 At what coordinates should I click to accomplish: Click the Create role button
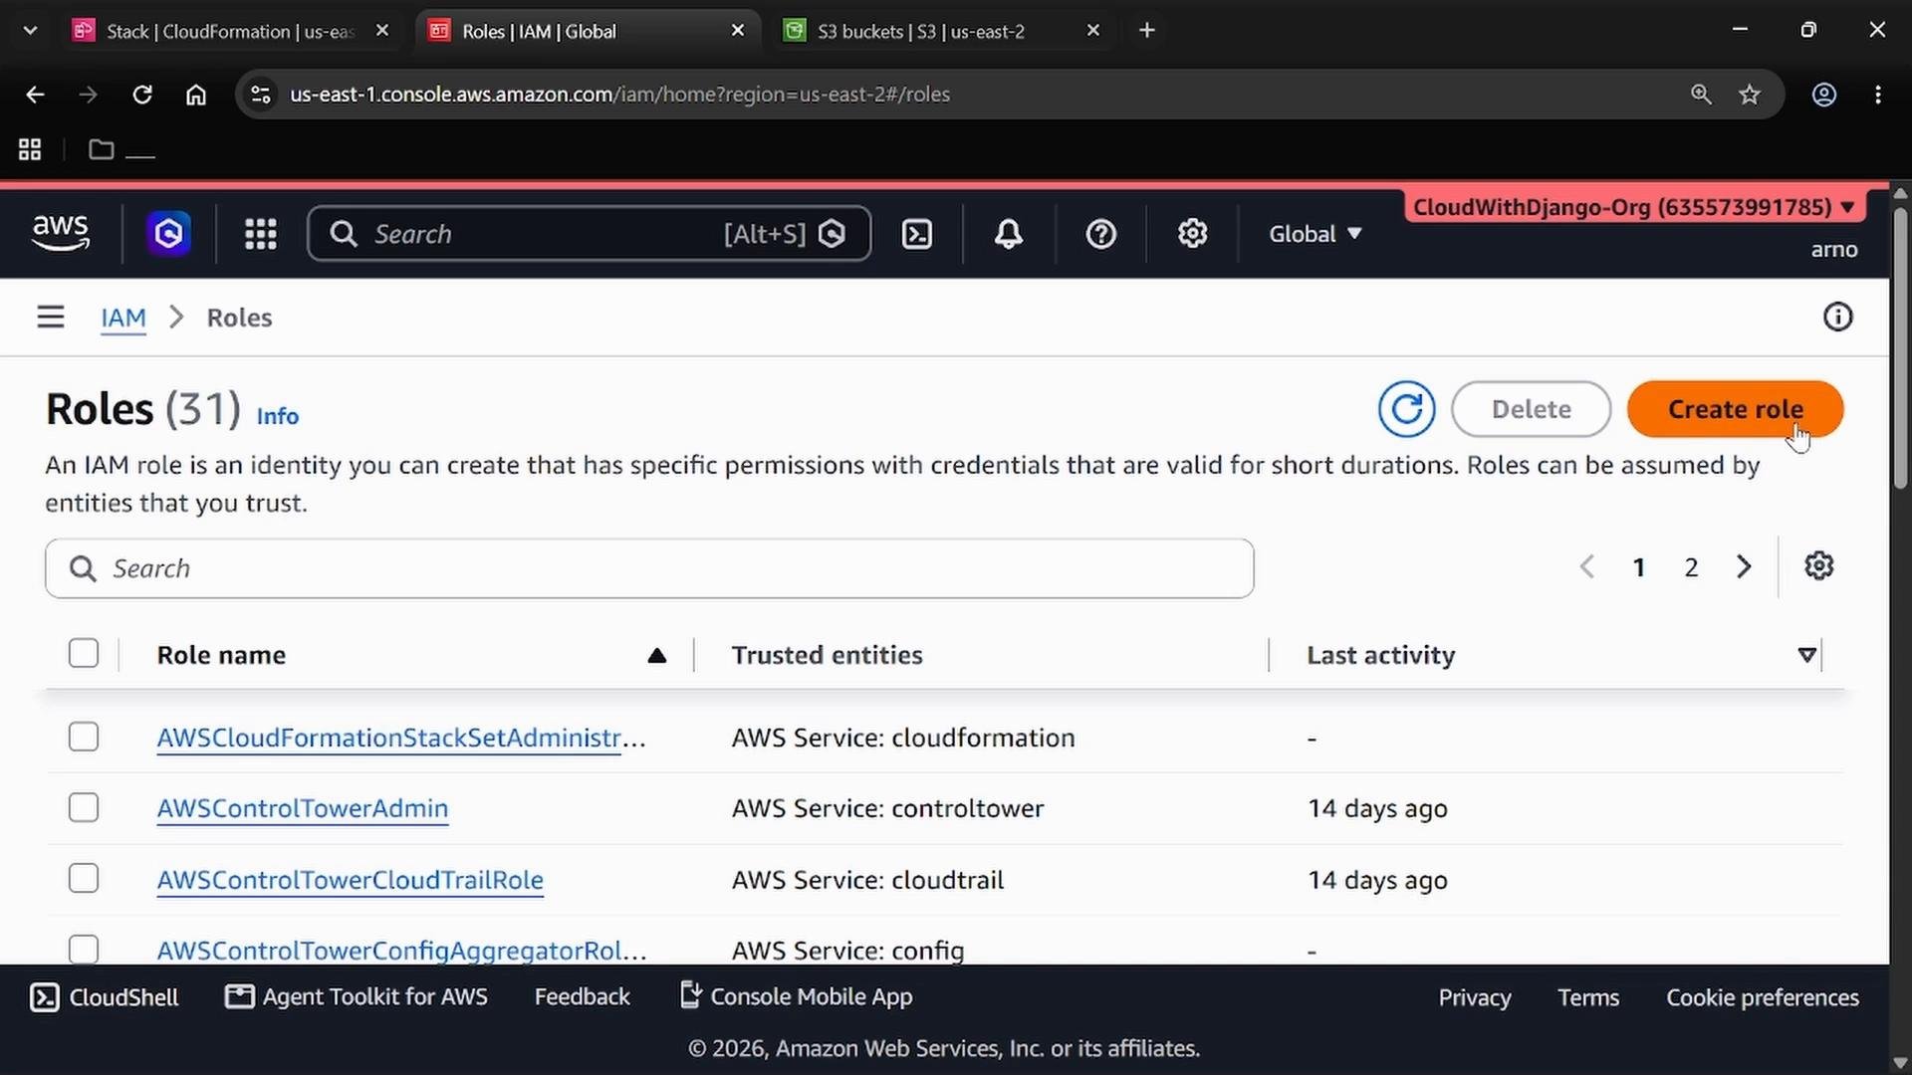(1735, 409)
